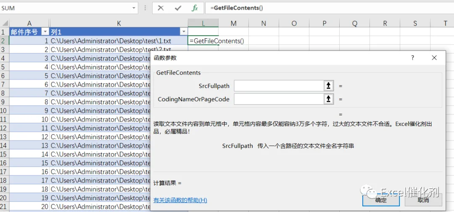The width and height of the screenshot is (454, 212).
Task: Collapse dialog using CodingNameOrPageCode range selector icon
Action: pyautogui.click(x=329, y=99)
